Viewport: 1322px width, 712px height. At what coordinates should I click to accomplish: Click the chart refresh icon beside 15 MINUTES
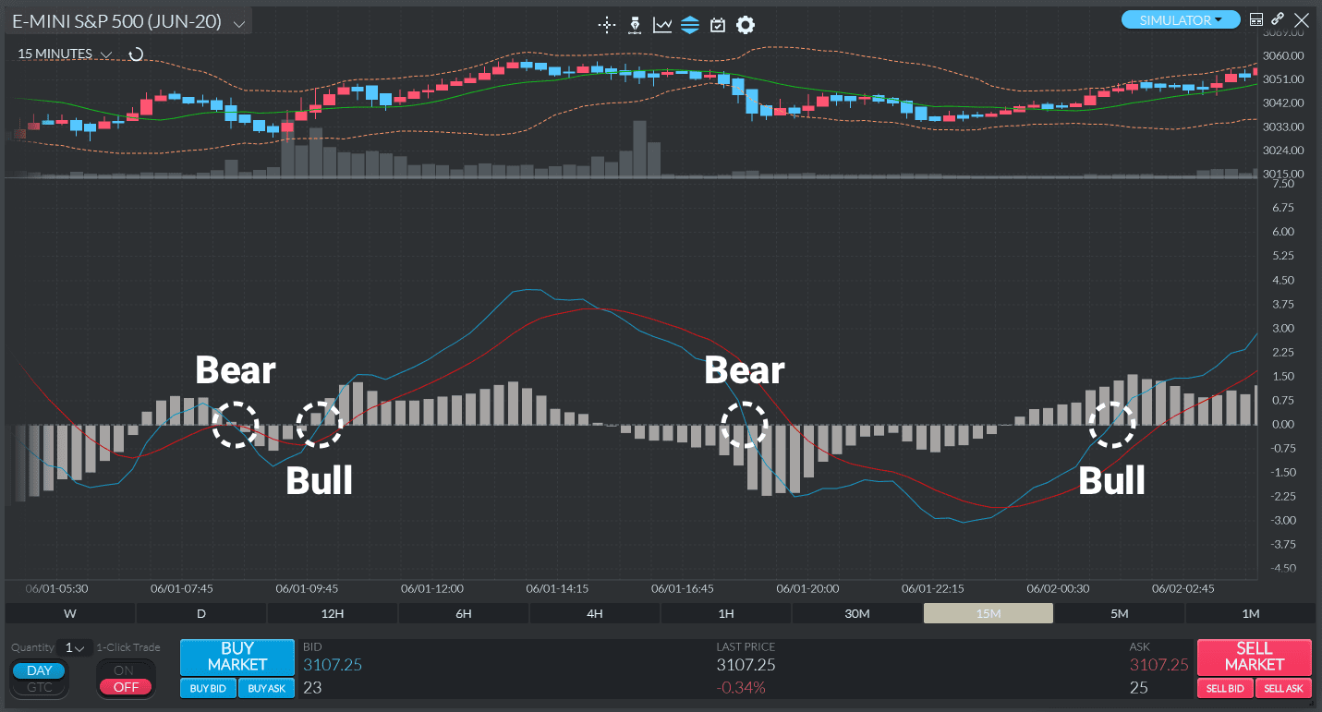[x=135, y=54]
